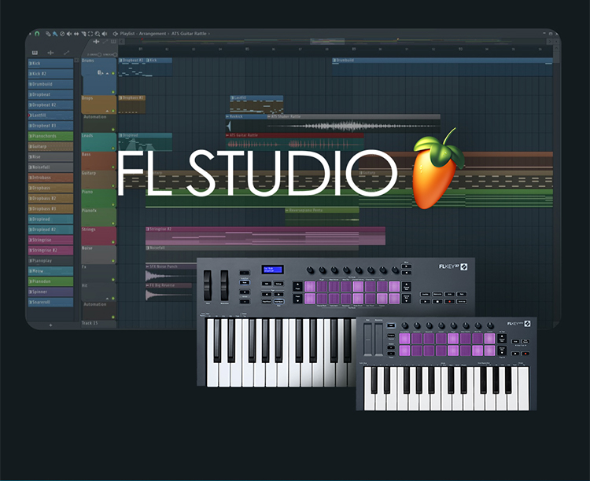Viewport: 590px width, 481px height.
Task: Collapse the Drops track group arrow
Action: click(107, 111)
